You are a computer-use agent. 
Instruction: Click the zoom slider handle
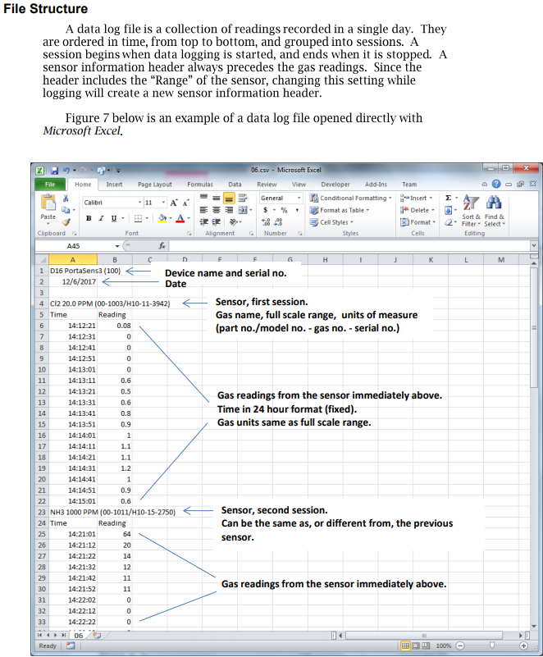(x=492, y=646)
